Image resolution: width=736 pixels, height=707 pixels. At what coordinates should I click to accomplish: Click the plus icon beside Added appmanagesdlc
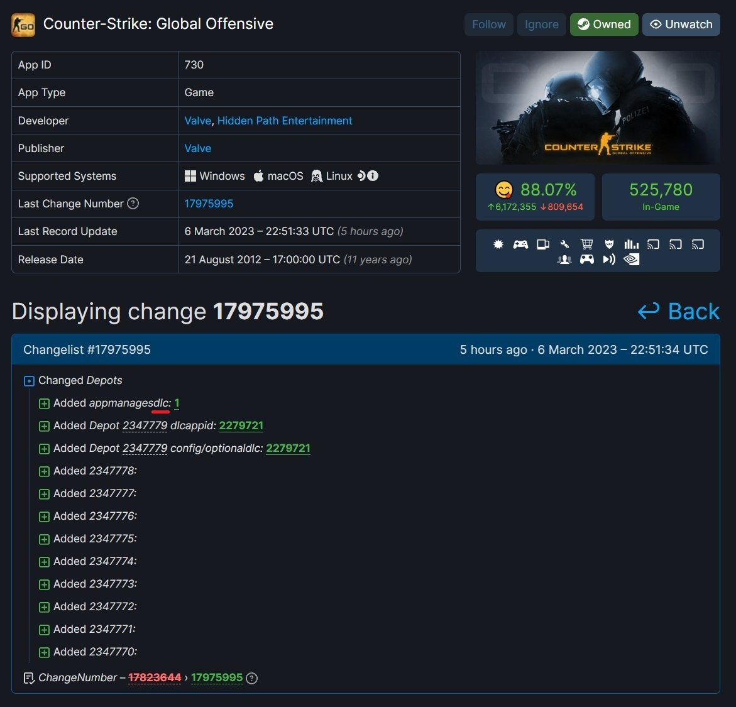pyautogui.click(x=44, y=403)
